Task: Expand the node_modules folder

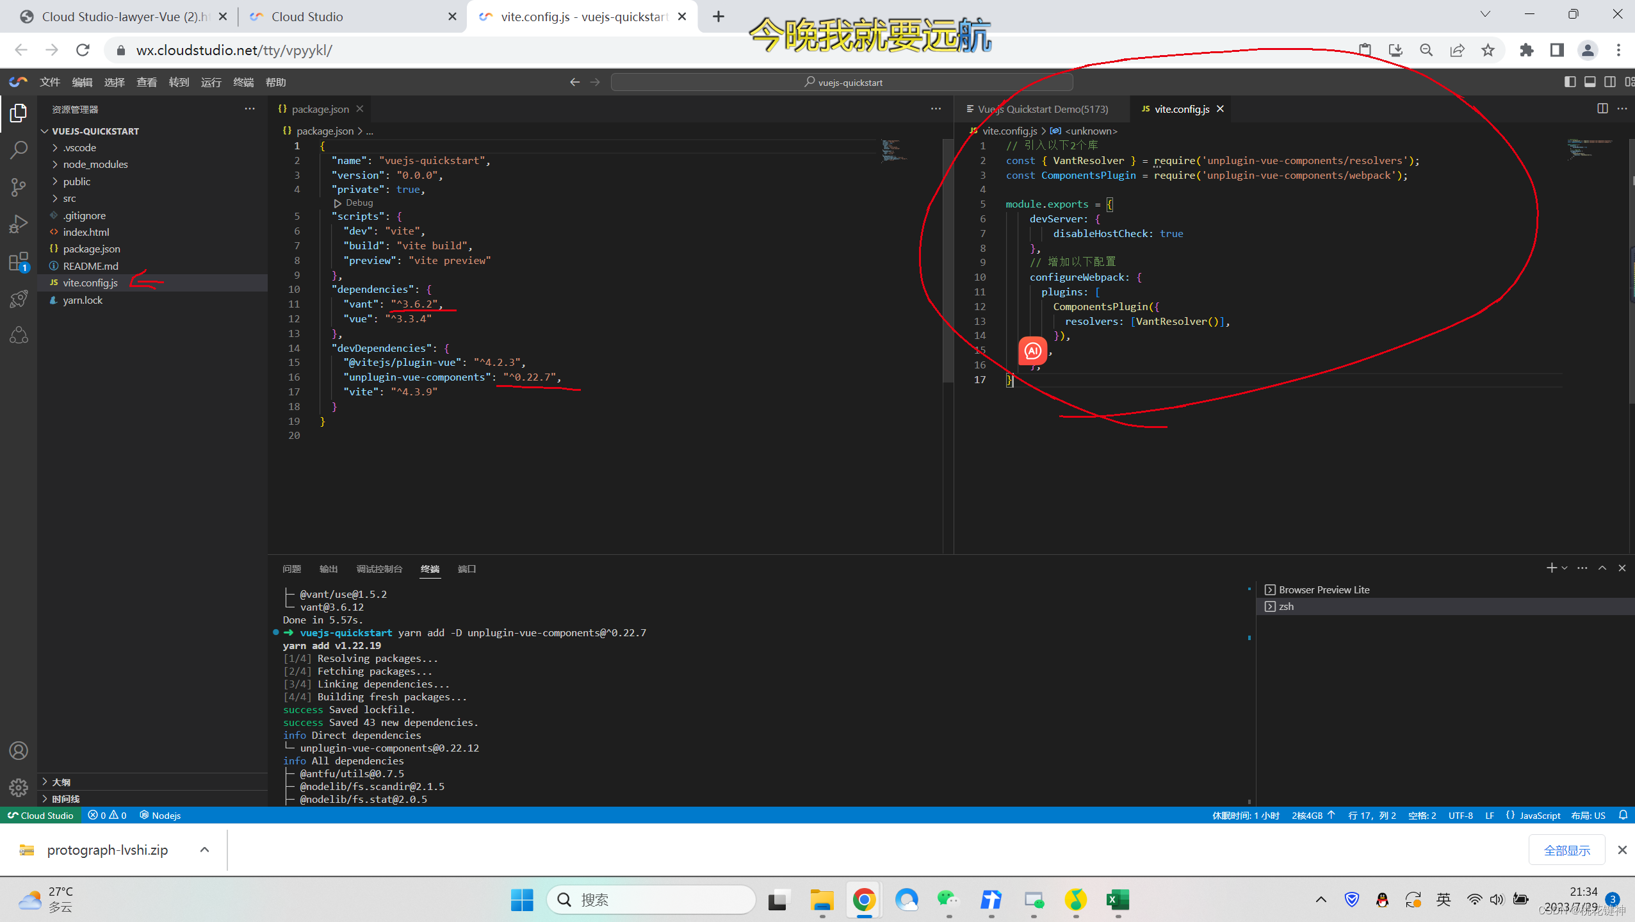Action: pos(95,165)
